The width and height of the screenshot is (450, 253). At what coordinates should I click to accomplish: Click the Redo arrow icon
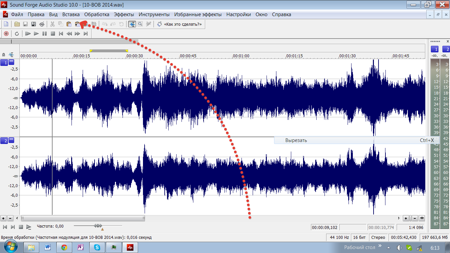point(113,24)
